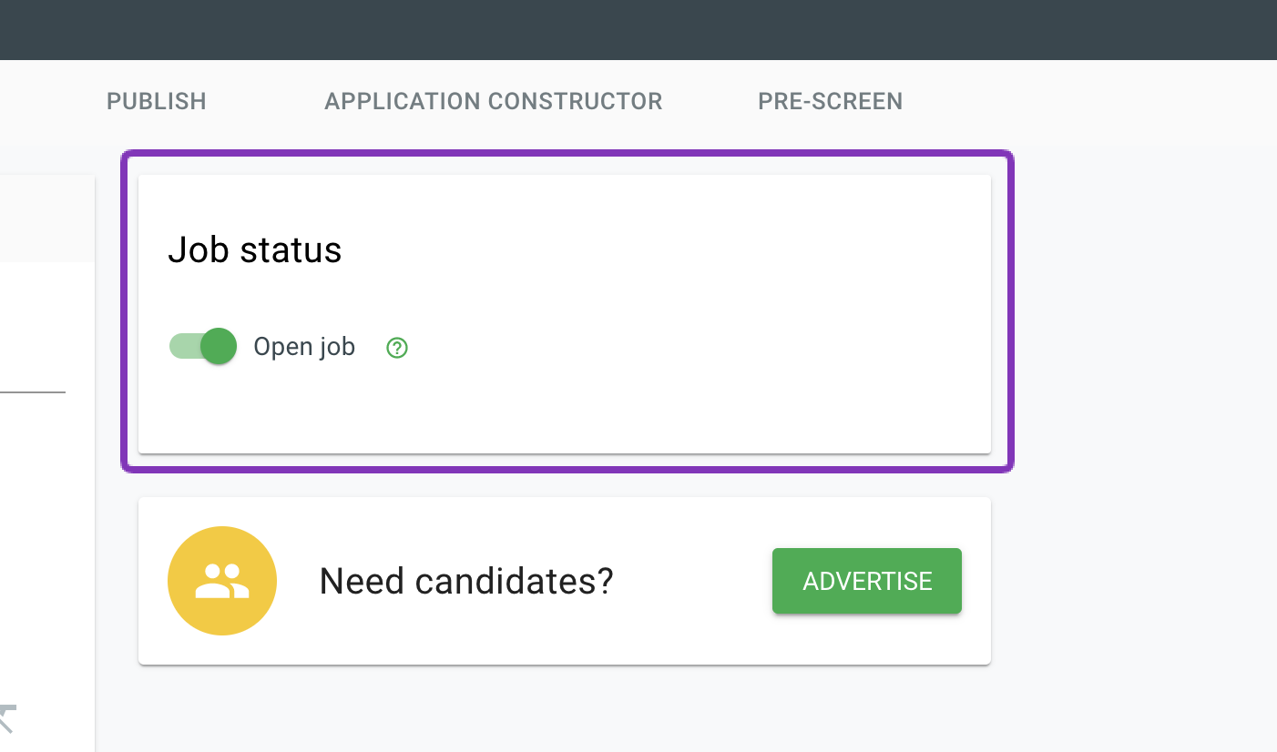The height and width of the screenshot is (752, 1277).
Task: Switch to Application Constructor tab
Action: 494,101
